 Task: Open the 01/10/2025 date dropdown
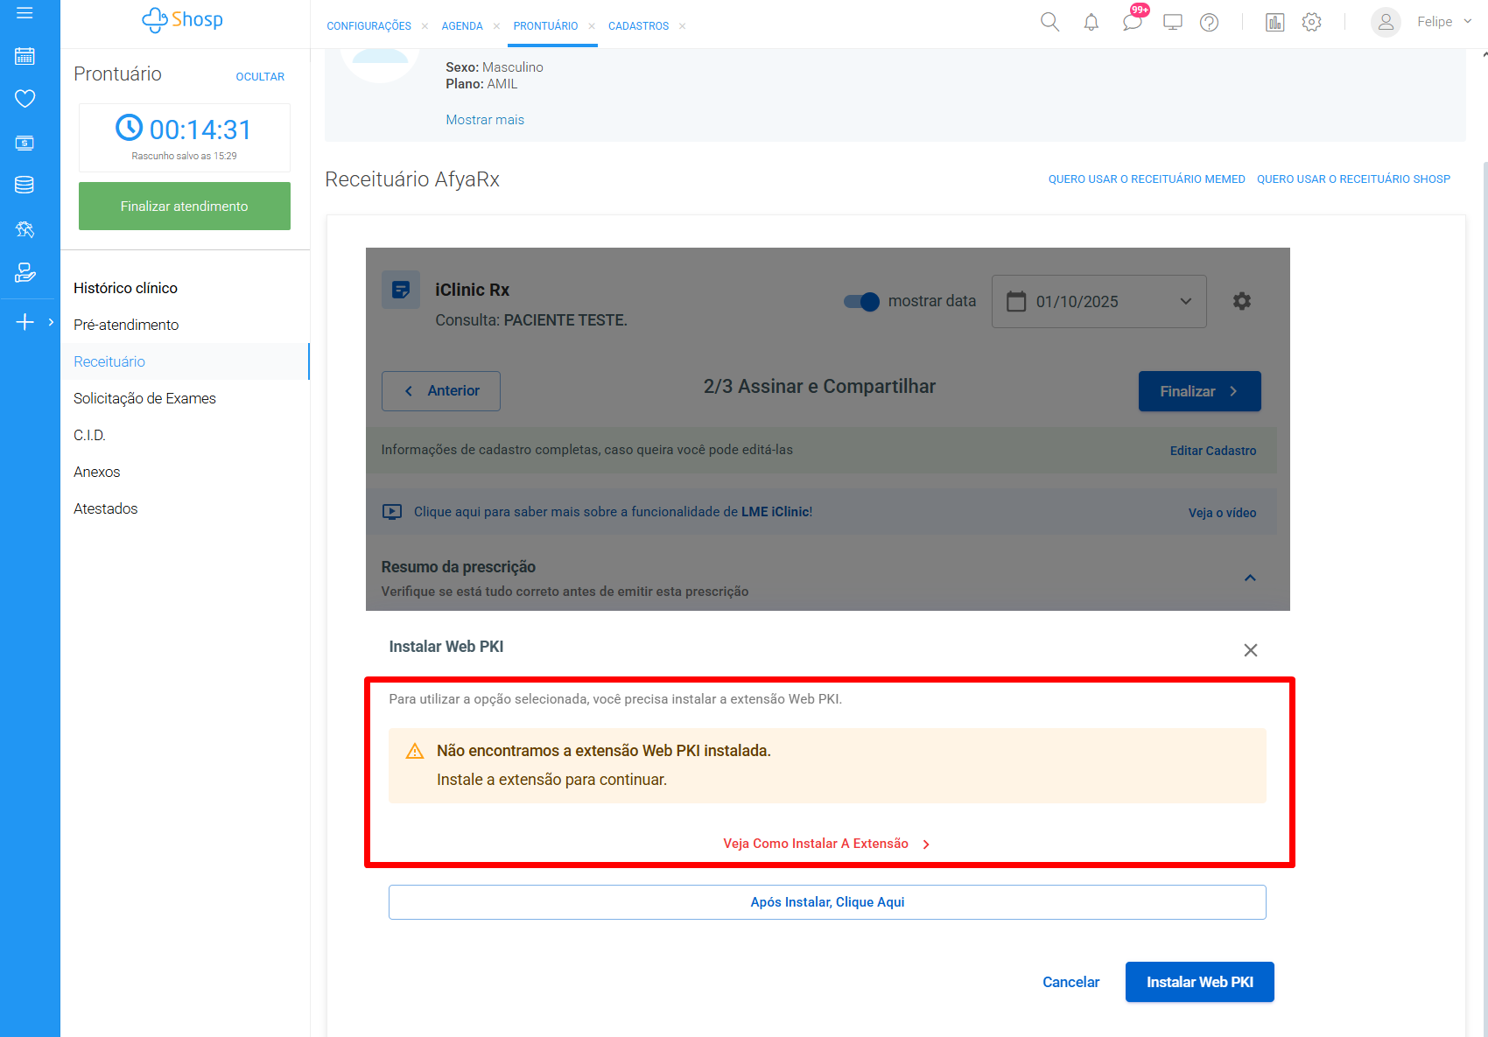click(x=1098, y=301)
